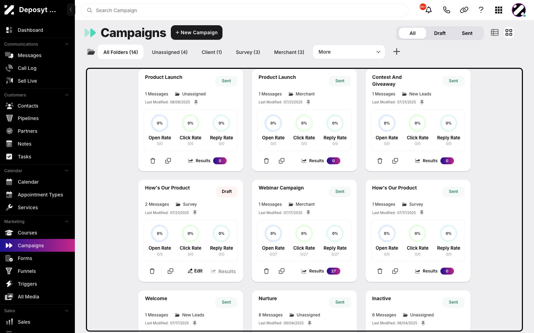Screen dimensions: 534x333
Task: Open the More folders dropdown
Action: click(349, 52)
